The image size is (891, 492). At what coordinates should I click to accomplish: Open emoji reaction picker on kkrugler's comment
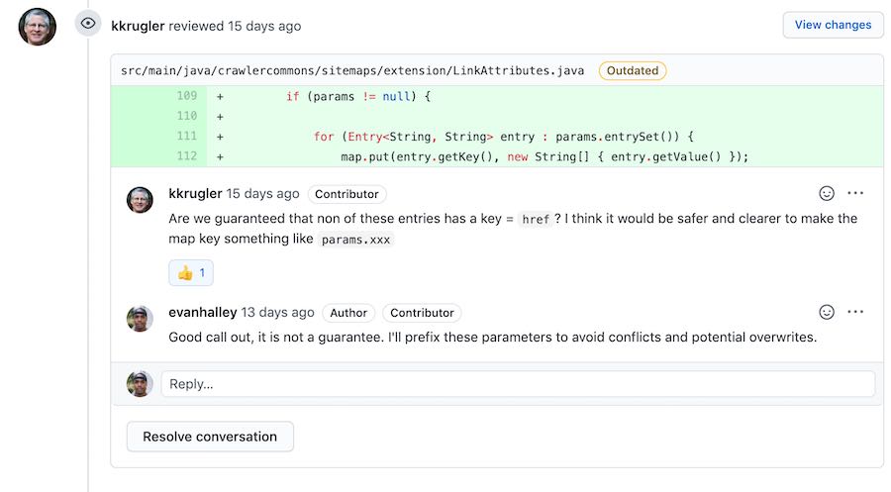coord(827,193)
